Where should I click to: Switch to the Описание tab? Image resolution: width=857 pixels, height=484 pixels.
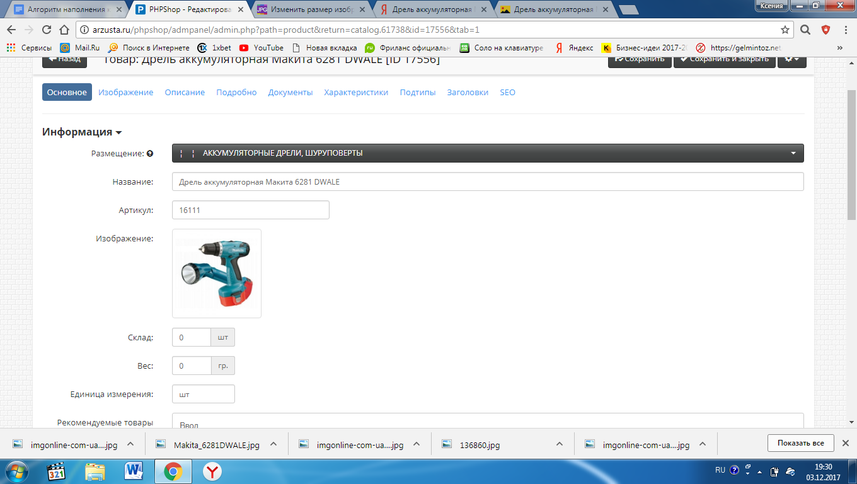point(185,92)
